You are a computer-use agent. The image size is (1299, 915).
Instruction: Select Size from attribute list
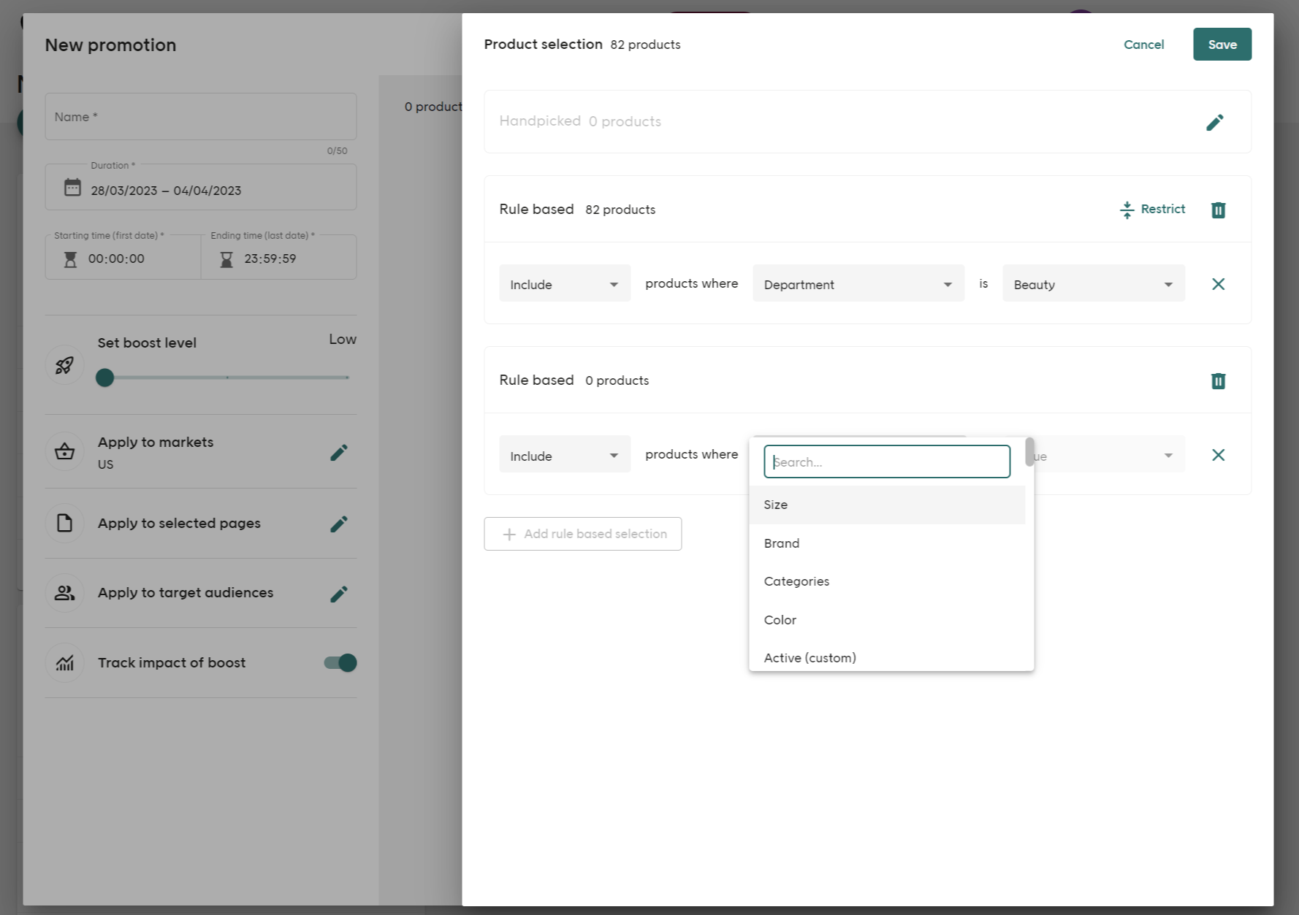[887, 505]
